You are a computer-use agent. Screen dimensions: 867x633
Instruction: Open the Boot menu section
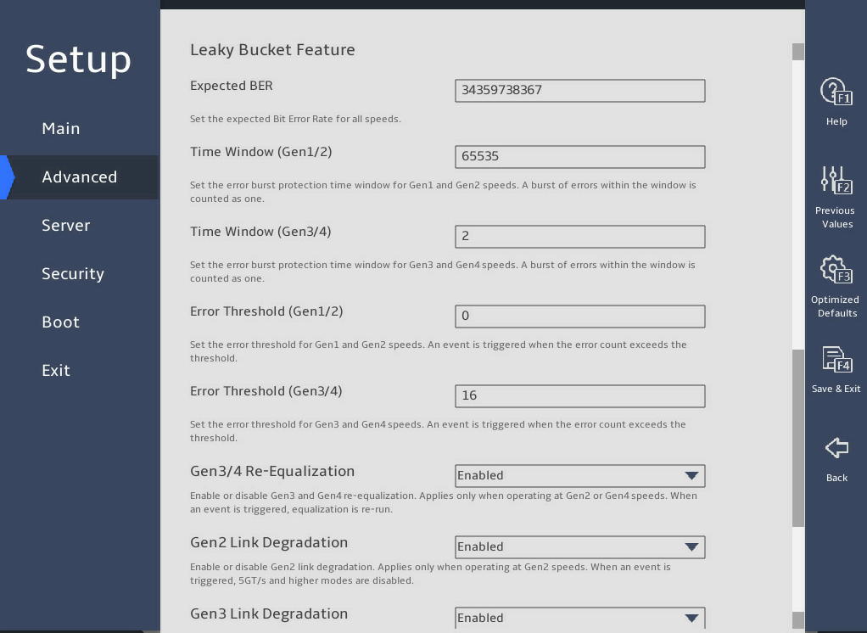pos(61,322)
